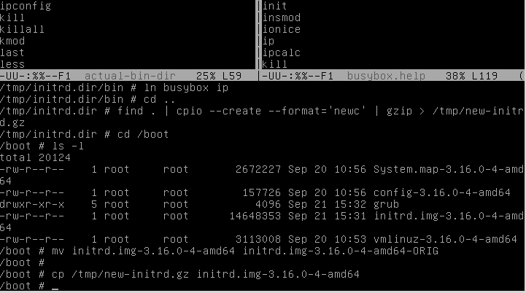Click the 'kmod' entry in left buffer

click(x=12, y=41)
